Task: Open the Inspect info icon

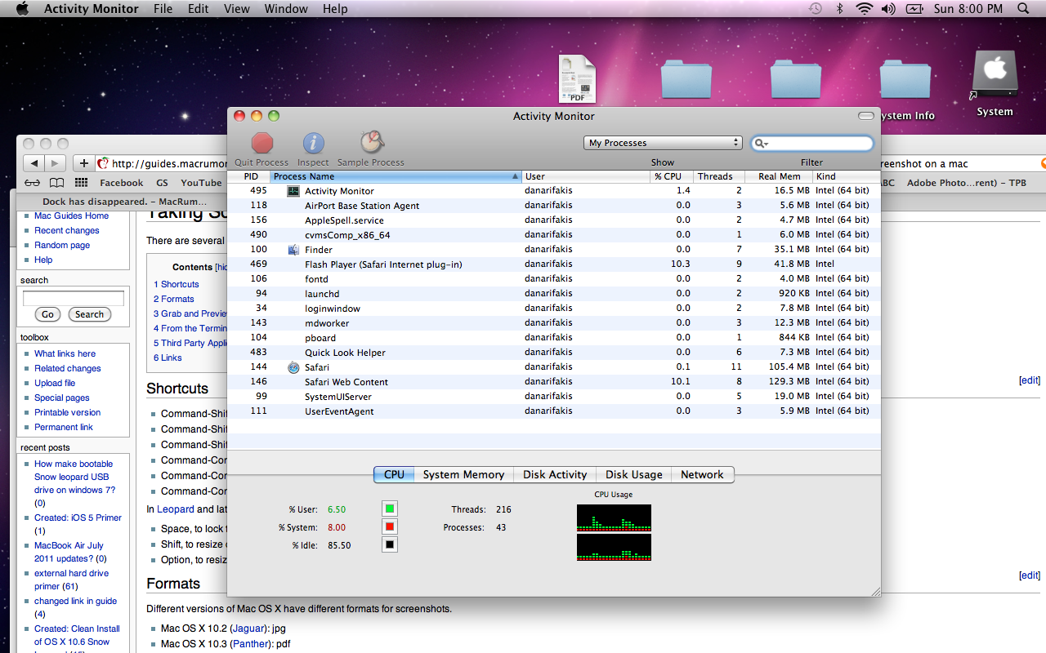Action: point(314,144)
